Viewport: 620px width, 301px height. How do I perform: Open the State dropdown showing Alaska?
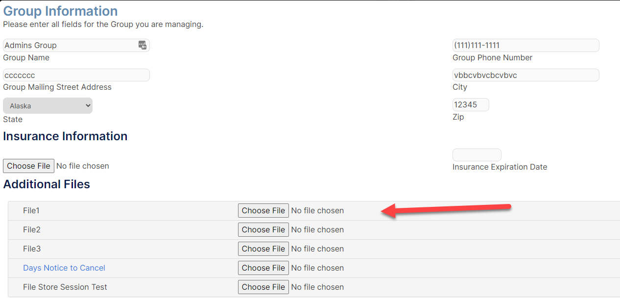click(x=48, y=106)
